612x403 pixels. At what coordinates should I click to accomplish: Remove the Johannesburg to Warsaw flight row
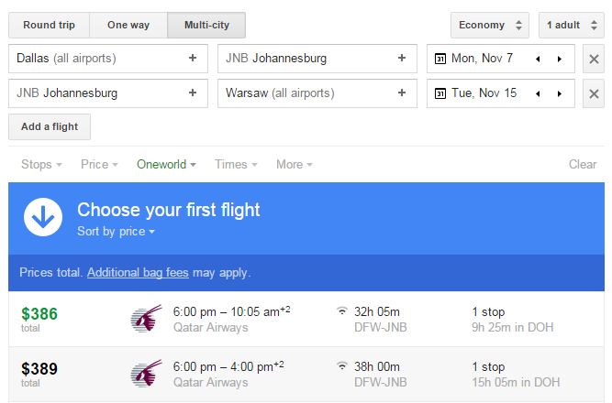[594, 93]
